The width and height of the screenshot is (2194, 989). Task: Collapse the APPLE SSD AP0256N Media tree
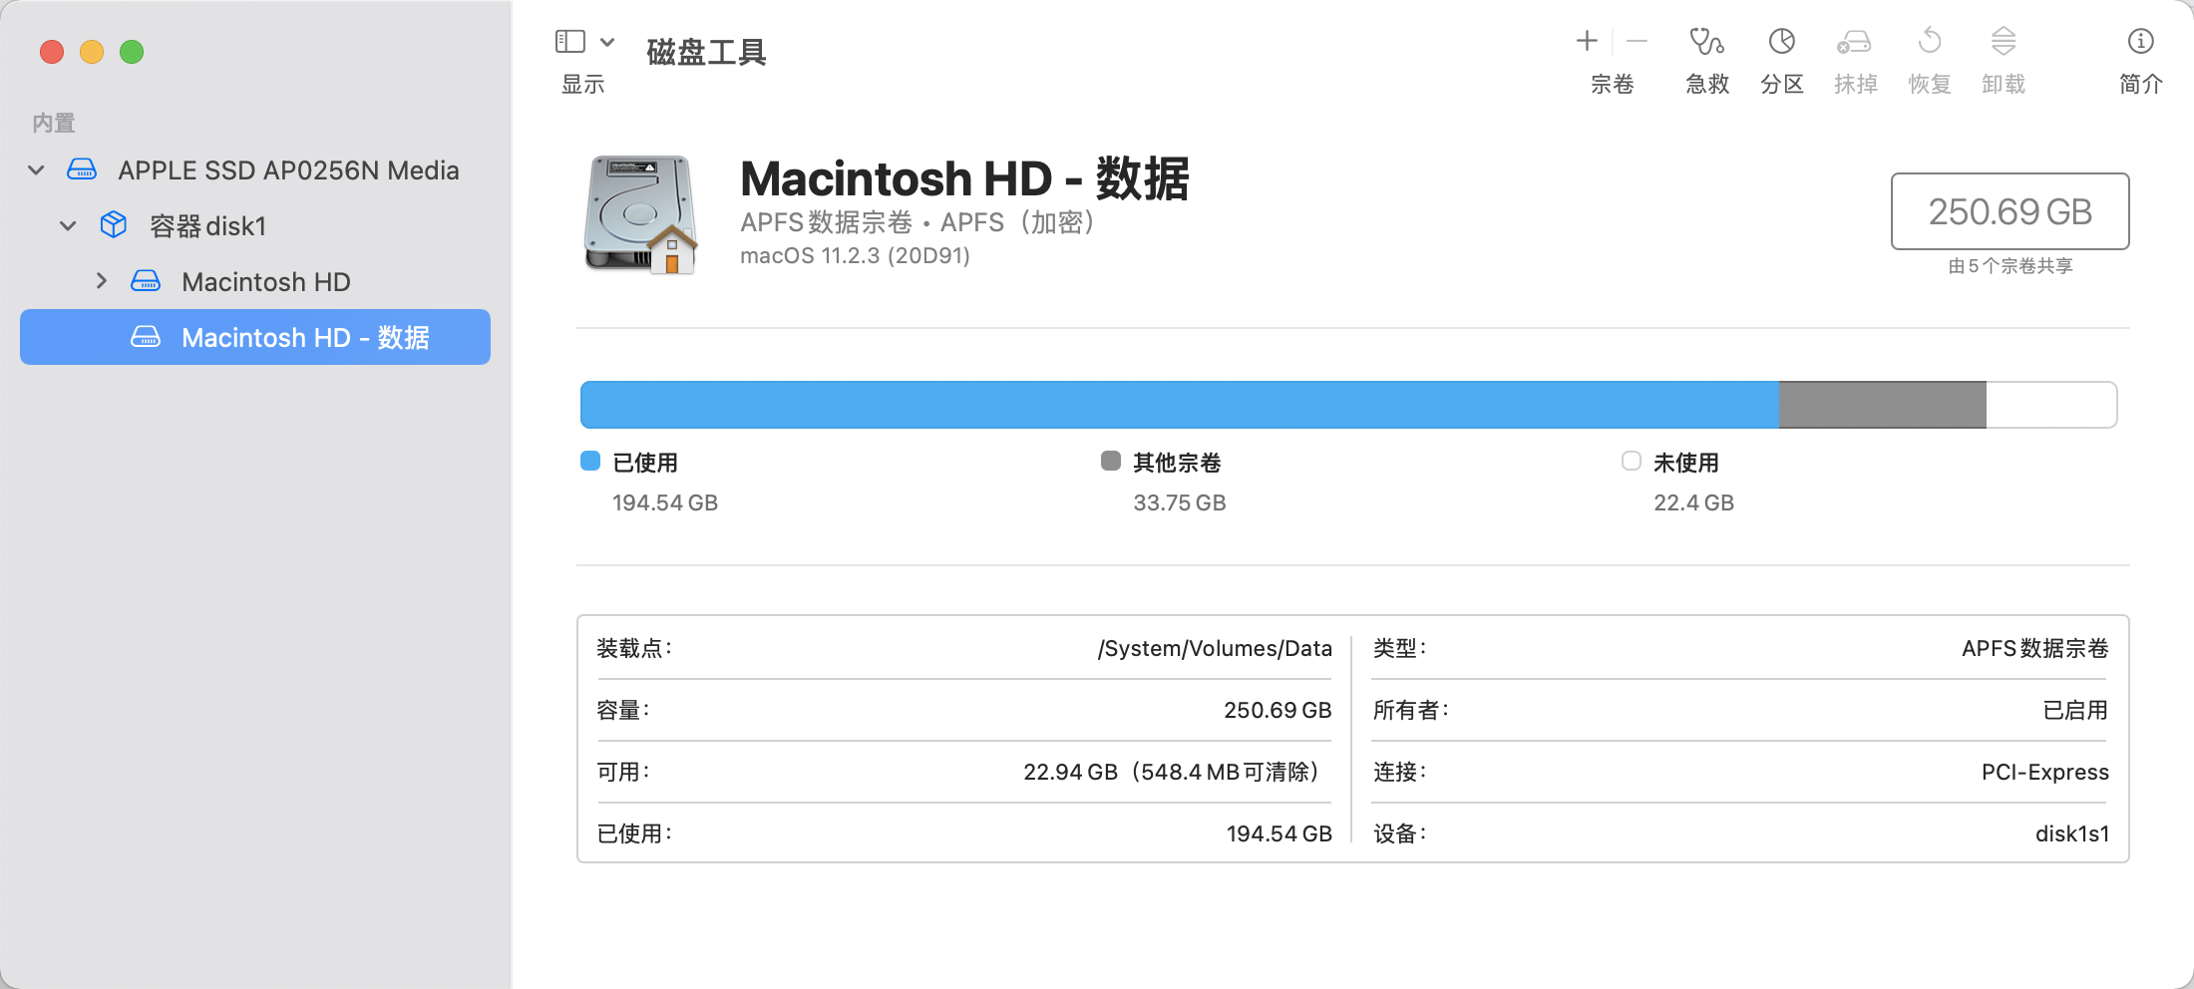[37, 170]
